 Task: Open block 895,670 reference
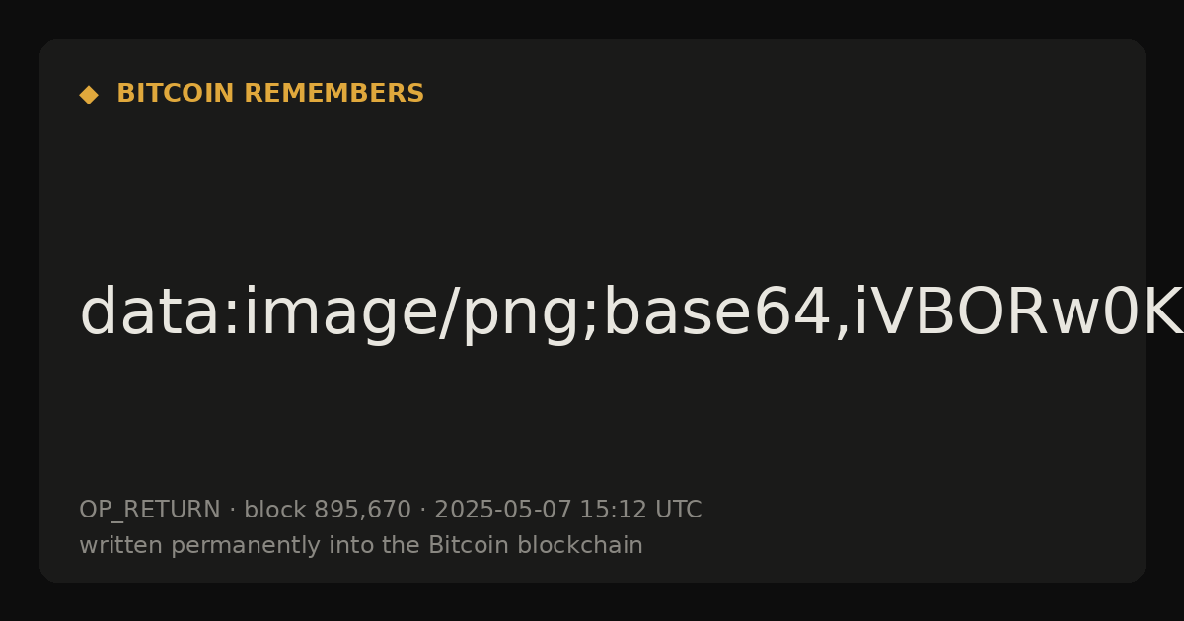coord(327,510)
